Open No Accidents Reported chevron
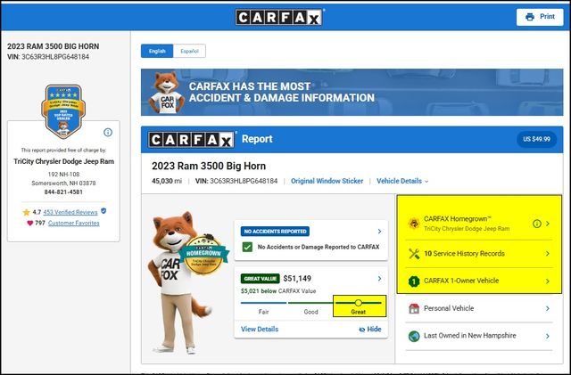The image size is (571, 375). point(379,232)
